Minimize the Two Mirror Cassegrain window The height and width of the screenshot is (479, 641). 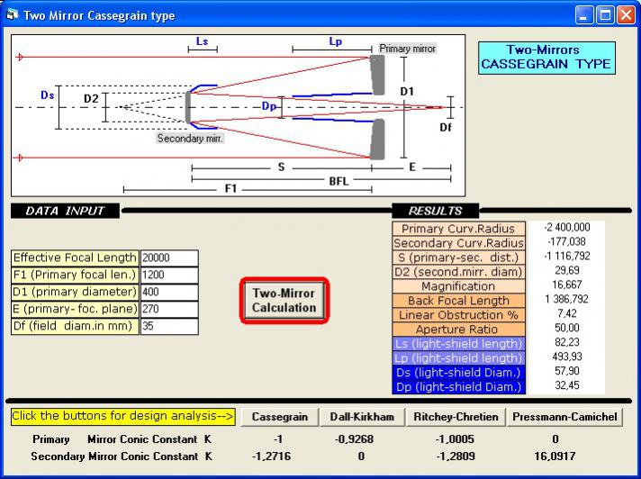tap(584, 15)
